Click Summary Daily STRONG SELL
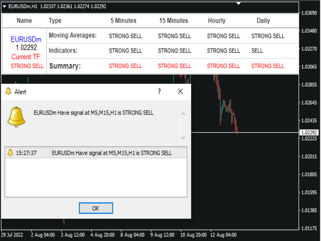The height and width of the screenshot is (241, 321). [x=268, y=66]
